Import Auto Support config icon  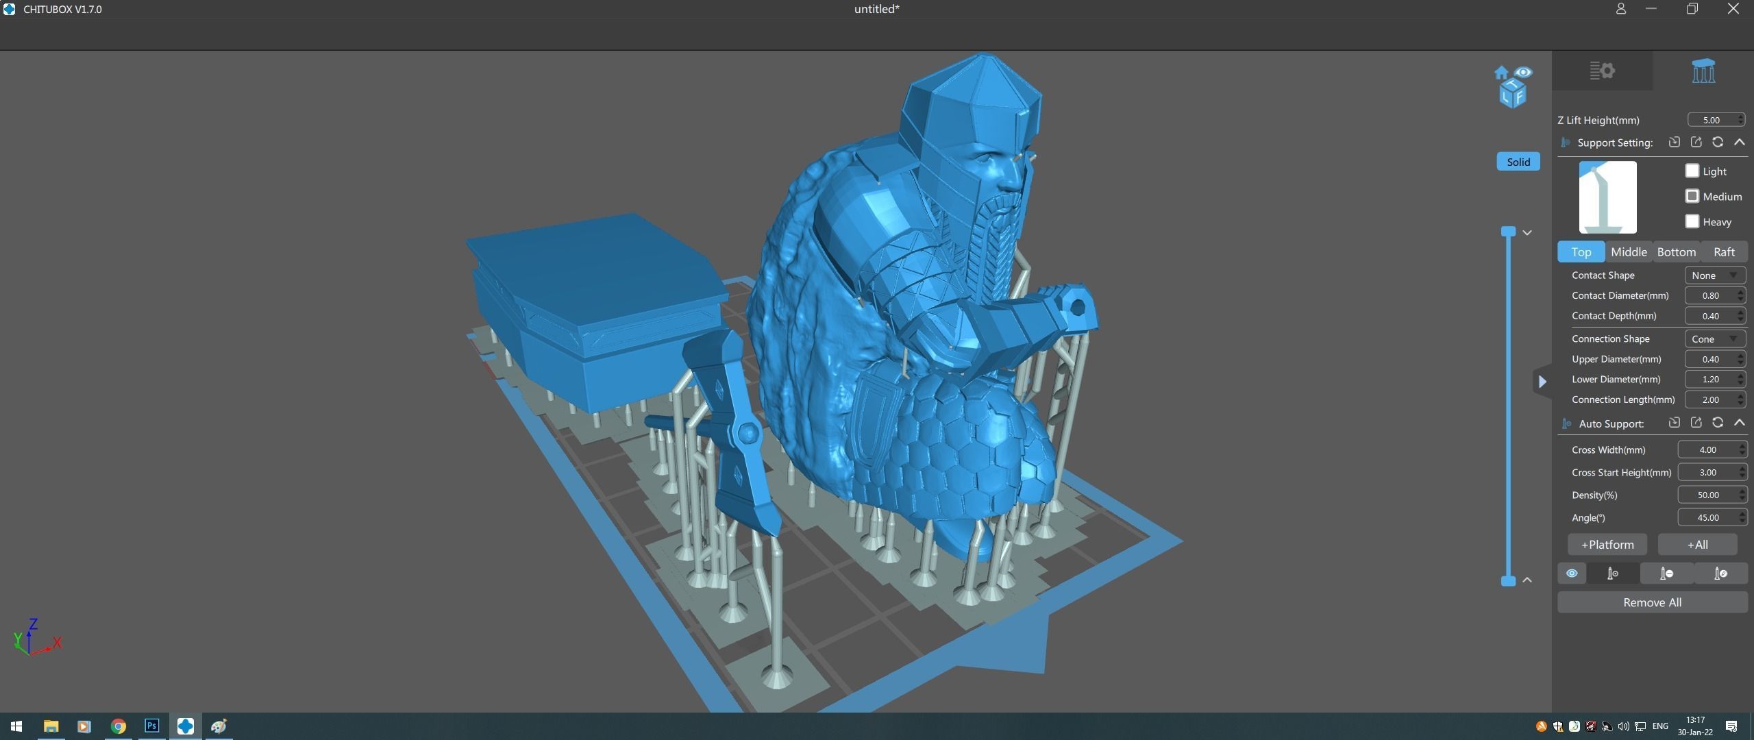click(x=1674, y=423)
